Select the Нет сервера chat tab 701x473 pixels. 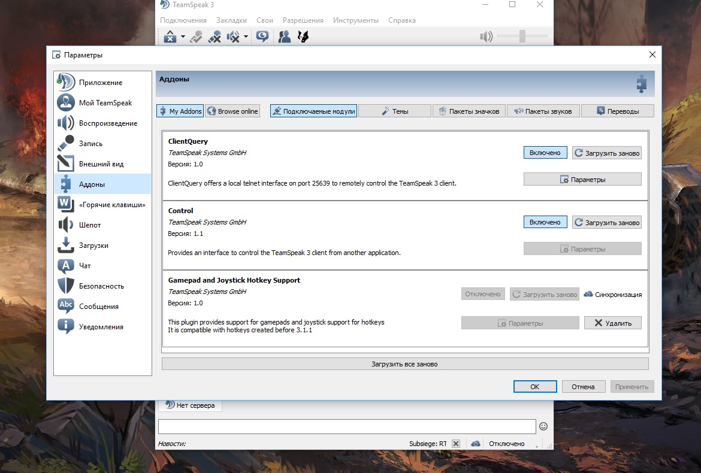click(x=191, y=405)
